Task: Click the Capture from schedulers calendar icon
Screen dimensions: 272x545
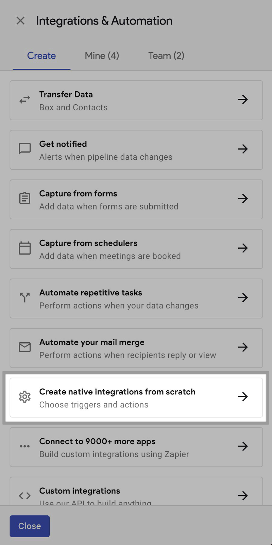Action: pos(24,248)
